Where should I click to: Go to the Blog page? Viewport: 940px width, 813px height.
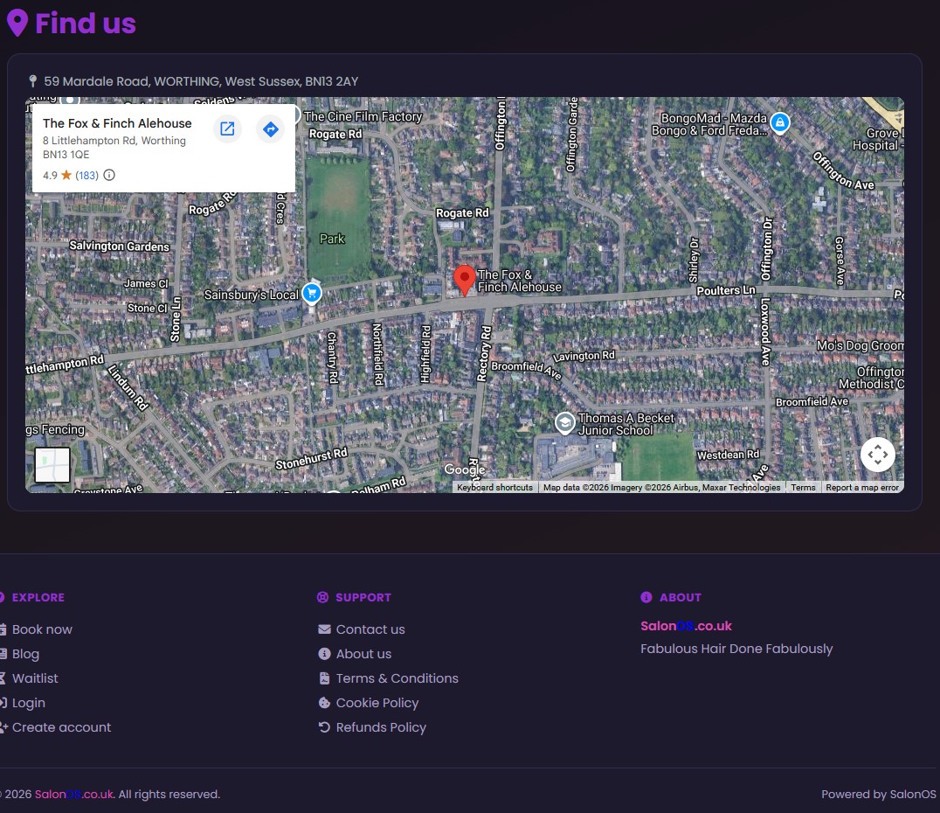[26, 654]
